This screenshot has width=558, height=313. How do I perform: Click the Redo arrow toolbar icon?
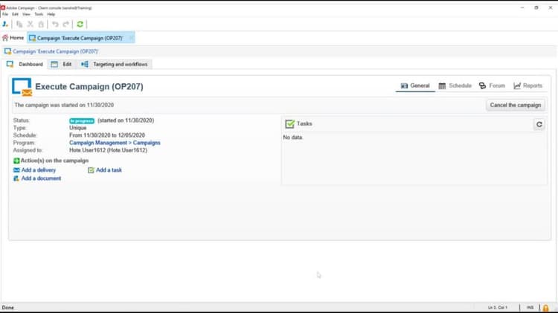point(65,25)
